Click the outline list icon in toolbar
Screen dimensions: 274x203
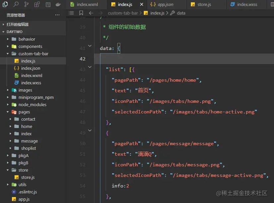tap(71, 13)
